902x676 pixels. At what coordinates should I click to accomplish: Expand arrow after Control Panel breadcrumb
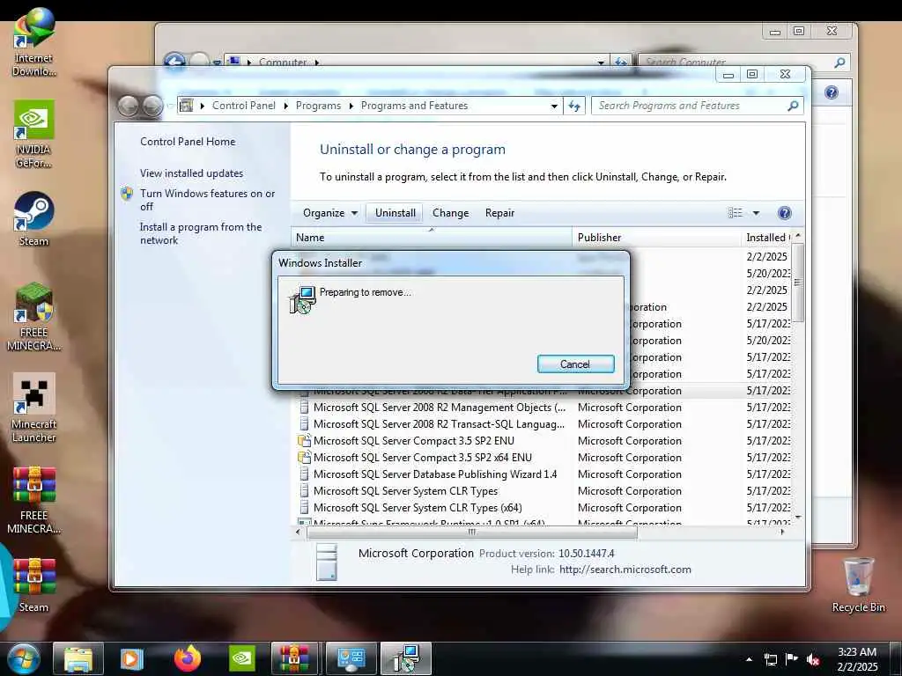coord(286,106)
